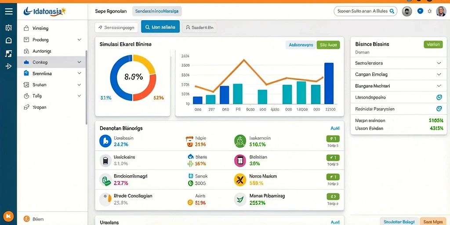Click the green Sbp Aaga button
This screenshot has width=450, height=225.
click(328, 45)
